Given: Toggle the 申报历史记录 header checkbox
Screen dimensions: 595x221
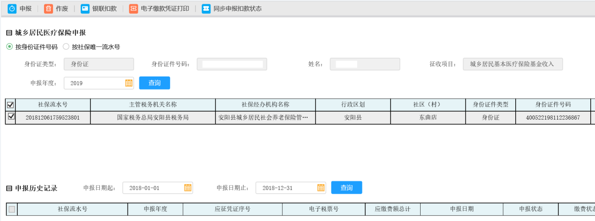Looking at the screenshot, I should point(12,209).
